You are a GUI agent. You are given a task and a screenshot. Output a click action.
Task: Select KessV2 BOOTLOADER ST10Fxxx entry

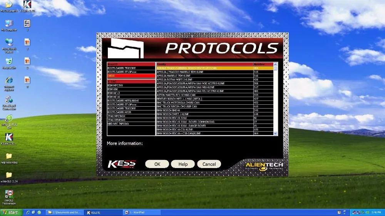click(131, 72)
